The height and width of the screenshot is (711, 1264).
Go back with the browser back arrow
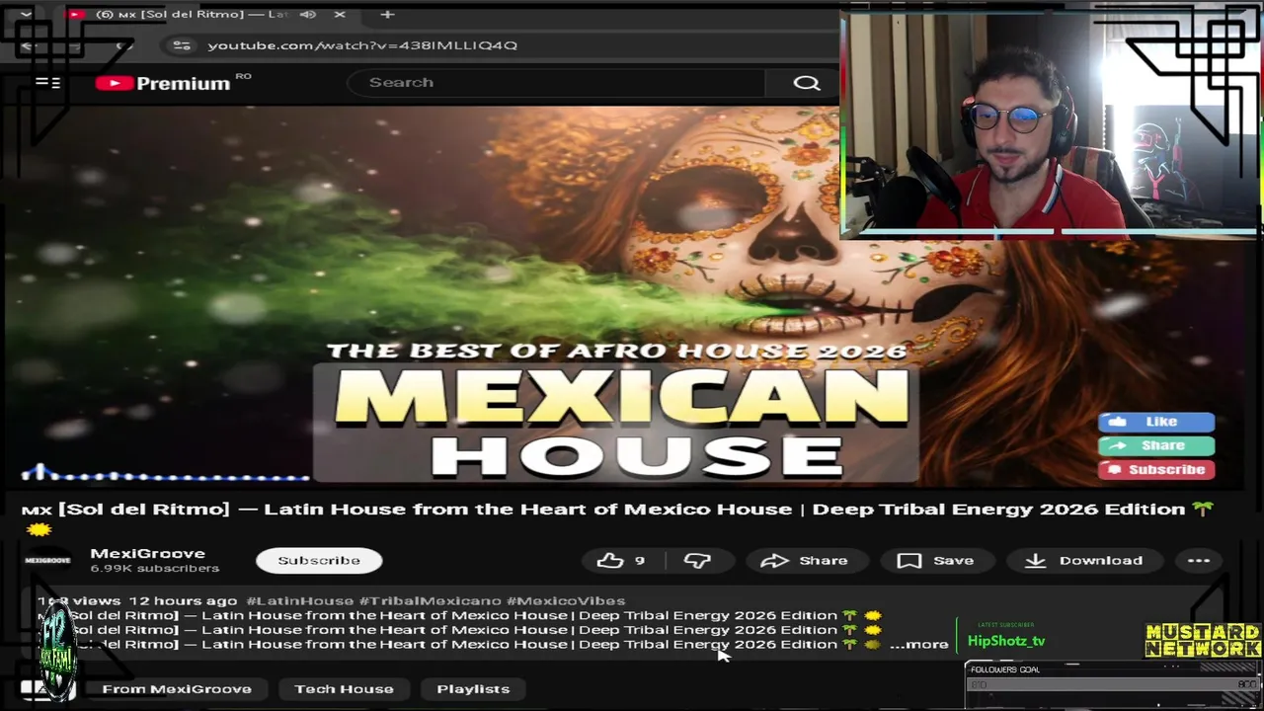pyautogui.click(x=29, y=45)
